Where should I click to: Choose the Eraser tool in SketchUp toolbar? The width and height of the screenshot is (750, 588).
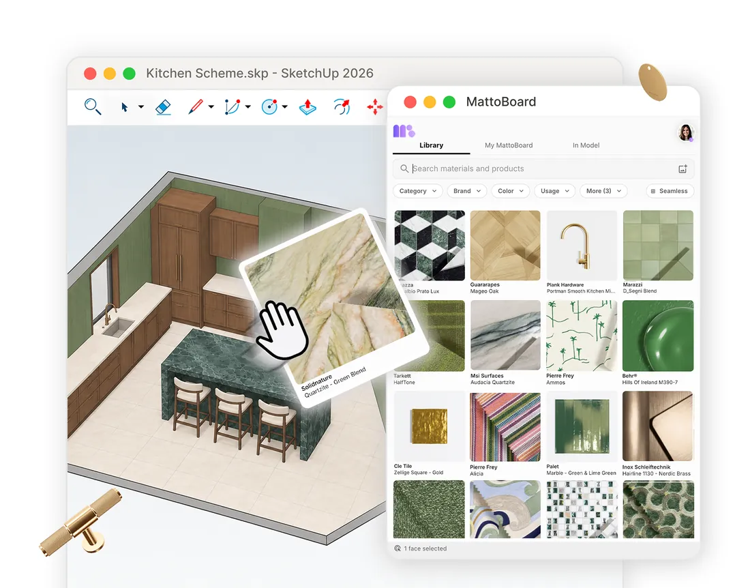click(x=164, y=106)
